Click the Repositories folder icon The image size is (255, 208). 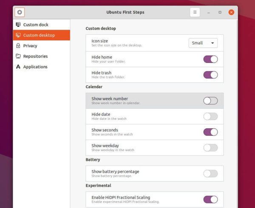[18, 56]
